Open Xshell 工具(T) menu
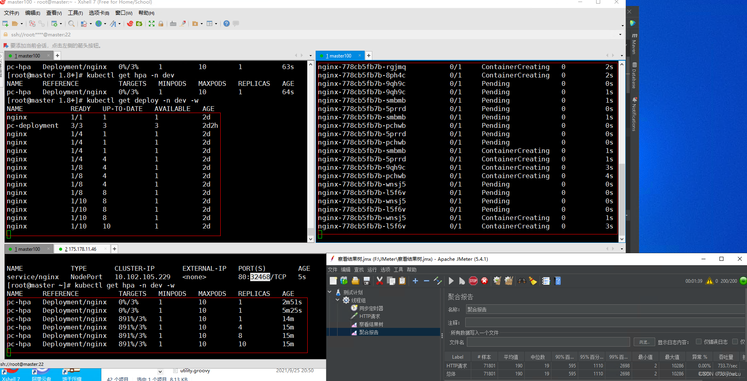This screenshot has height=381, width=747. point(75,13)
